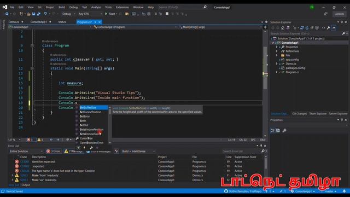The width and height of the screenshot is (350, 197).
Task: Click the Save file icon
Action: (x=34, y=14)
